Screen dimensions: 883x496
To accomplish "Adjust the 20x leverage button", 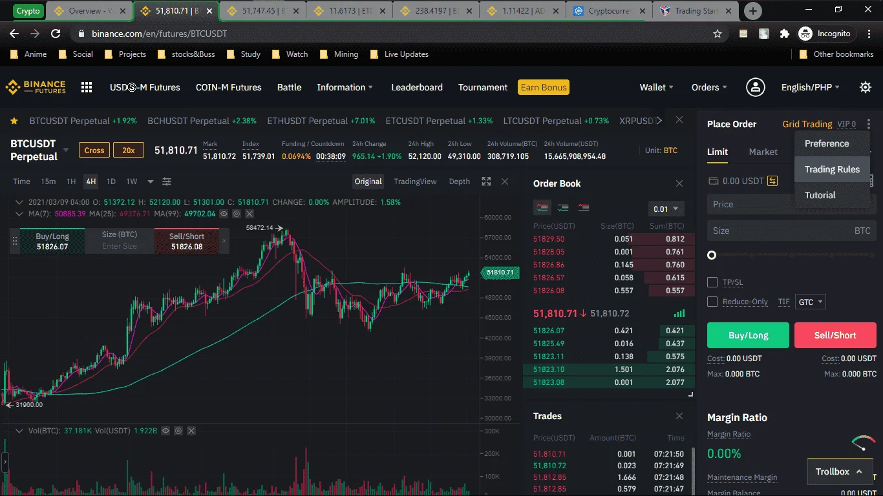I will pyautogui.click(x=129, y=150).
